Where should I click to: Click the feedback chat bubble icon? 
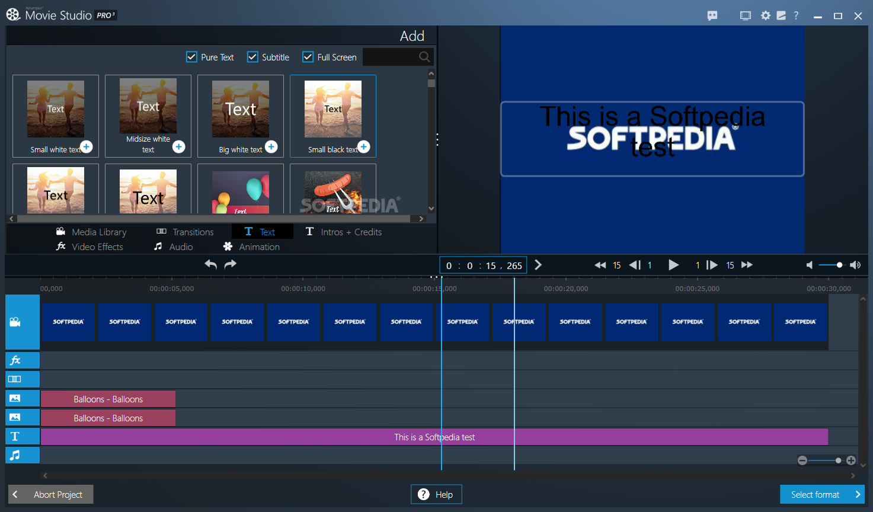tap(712, 16)
